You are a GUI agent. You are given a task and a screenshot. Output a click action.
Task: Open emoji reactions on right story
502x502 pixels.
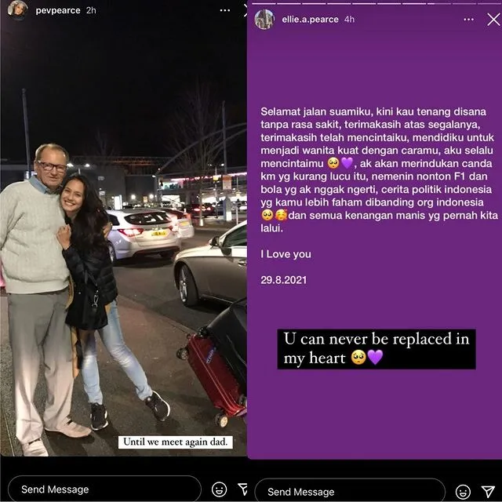tap(463, 492)
